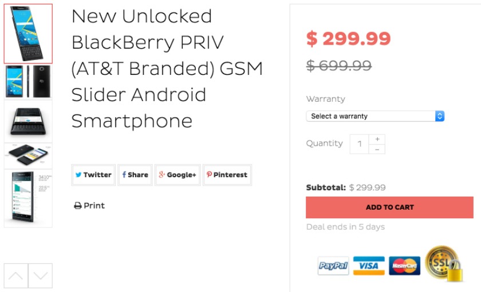Click the Print link
Image resolution: width=481 pixels, height=292 pixels.
tap(89, 206)
